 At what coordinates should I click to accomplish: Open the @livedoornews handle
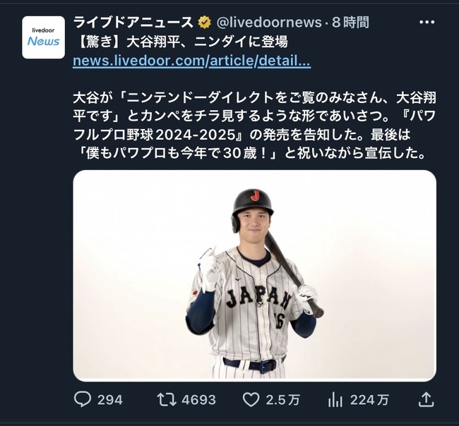[x=269, y=23]
